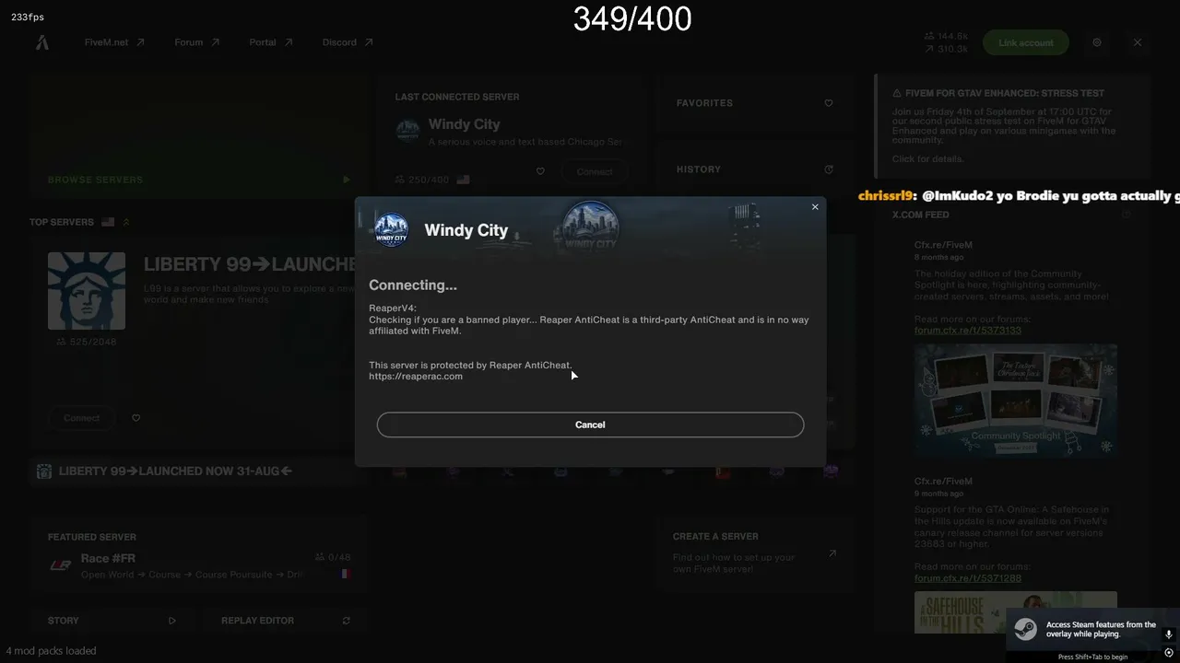Click the reaperac.com URL text
The width and height of the screenshot is (1180, 663).
coord(416,377)
